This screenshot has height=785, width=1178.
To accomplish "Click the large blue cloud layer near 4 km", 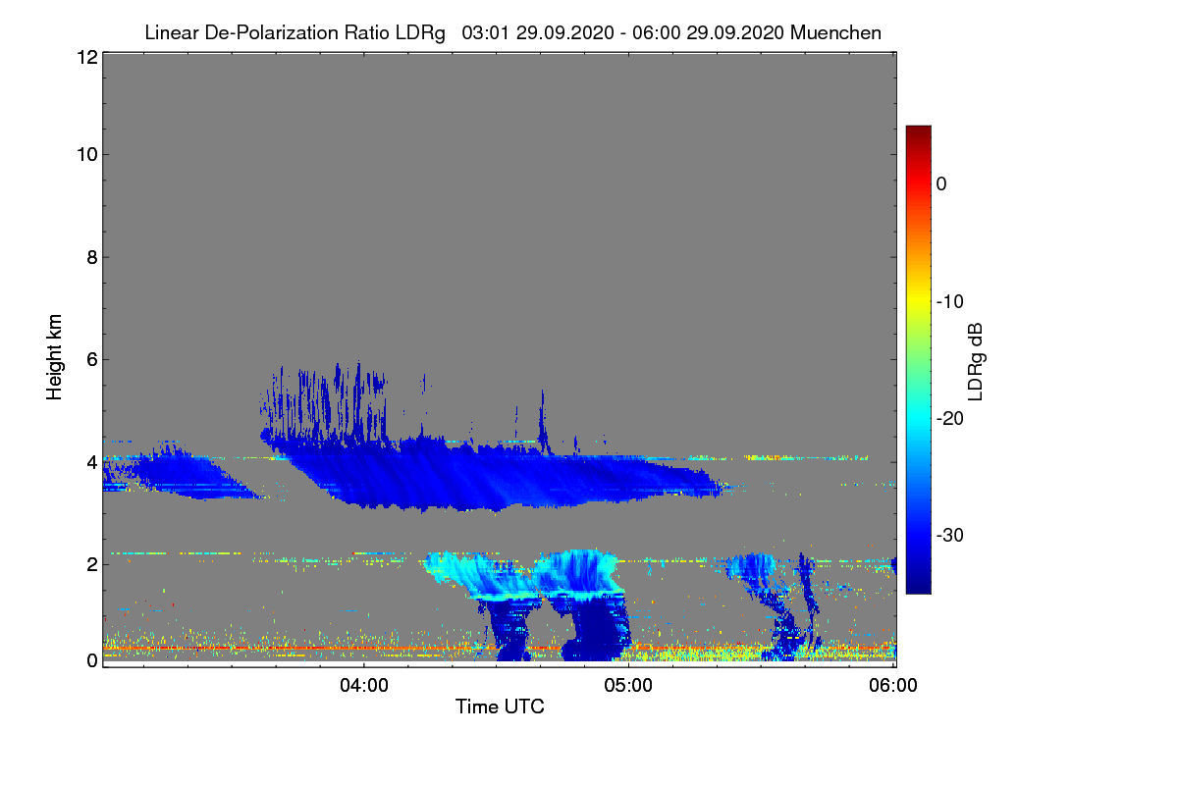I will [x=491, y=476].
